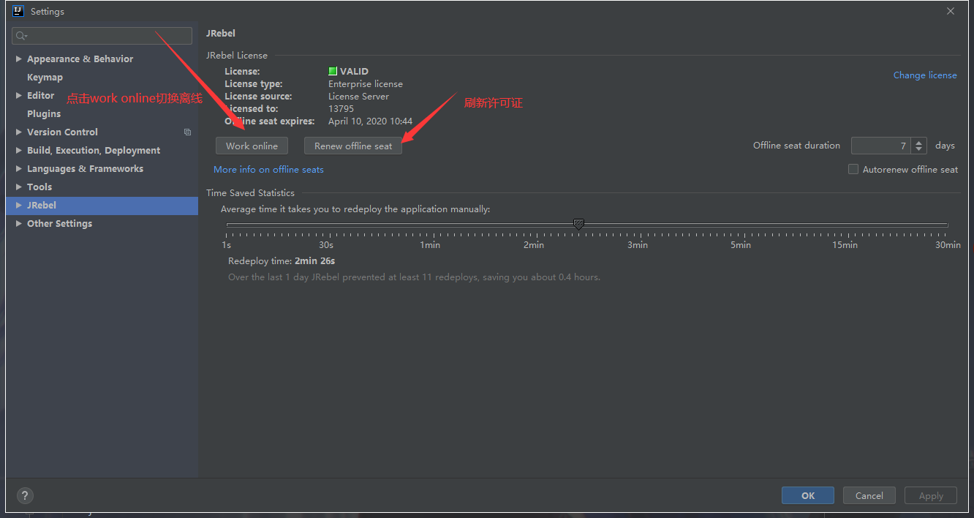Click the redeploy time slider handle
This screenshot has height=518, width=974.
578,224
